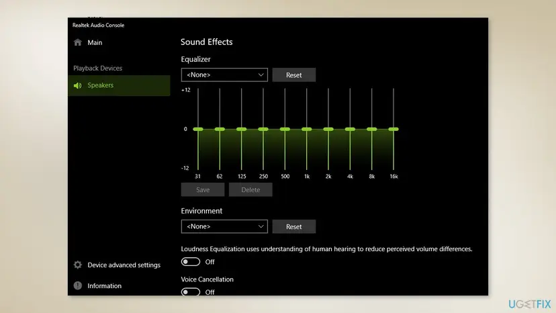The image size is (556, 313).
Task: Expand the Equalizer preset dropdown
Action: pos(224,75)
